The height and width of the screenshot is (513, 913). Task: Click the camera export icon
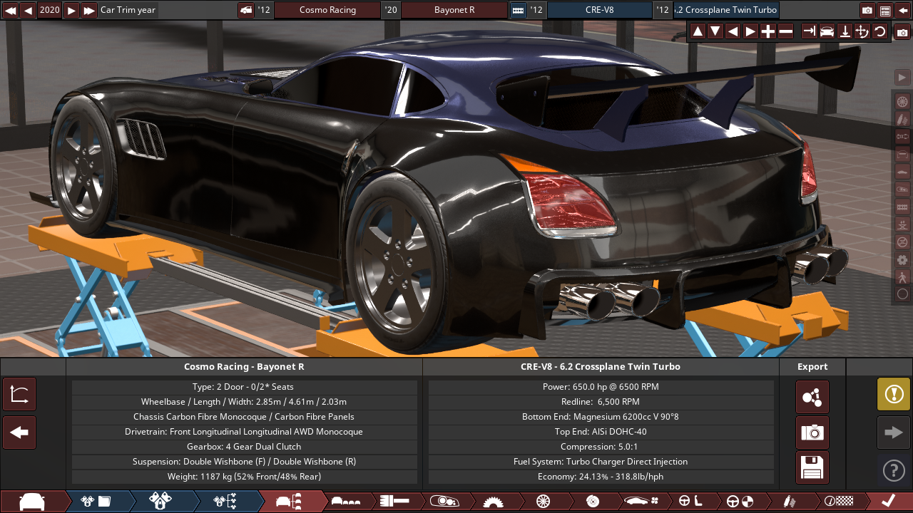point(812,432)
